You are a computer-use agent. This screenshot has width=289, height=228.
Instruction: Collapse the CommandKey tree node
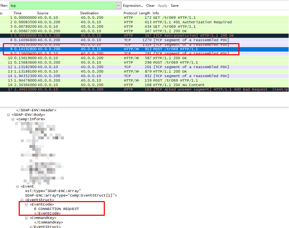pyautogui.click(x=26, y=218)
